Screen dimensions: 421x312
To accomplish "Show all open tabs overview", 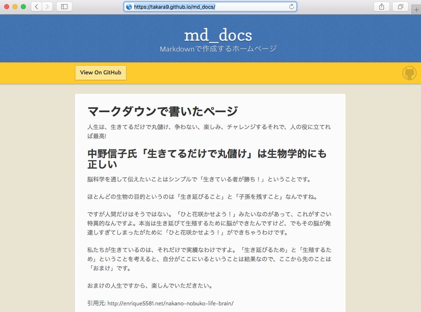I will coord(400,7).
